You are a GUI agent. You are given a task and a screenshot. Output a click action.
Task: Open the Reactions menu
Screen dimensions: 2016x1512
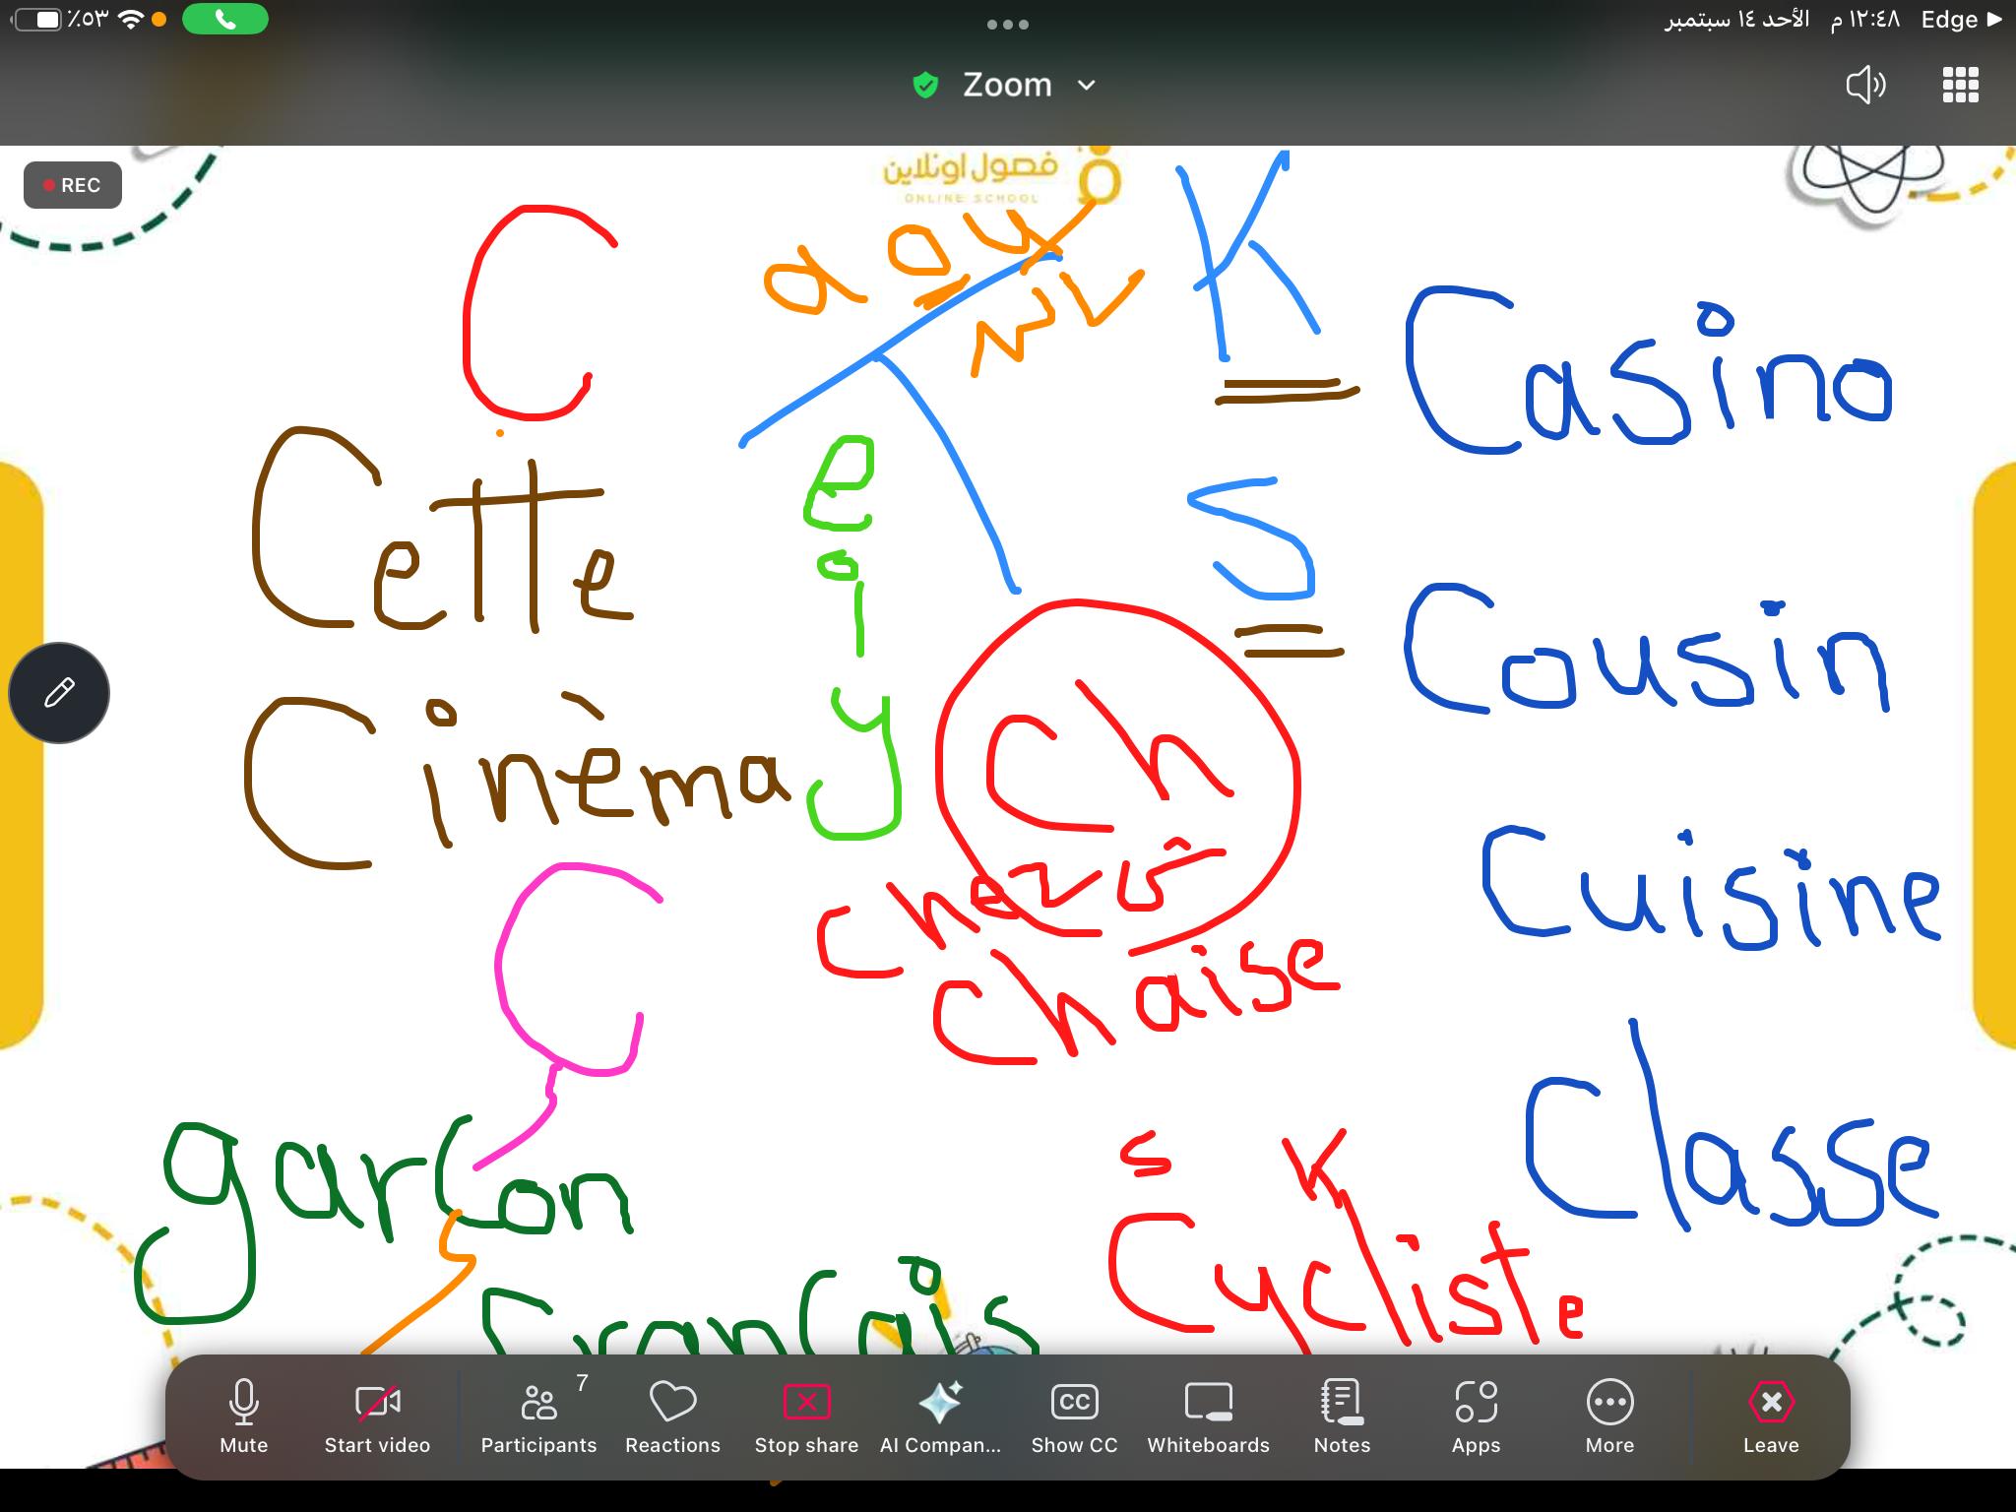[672, 1416]
